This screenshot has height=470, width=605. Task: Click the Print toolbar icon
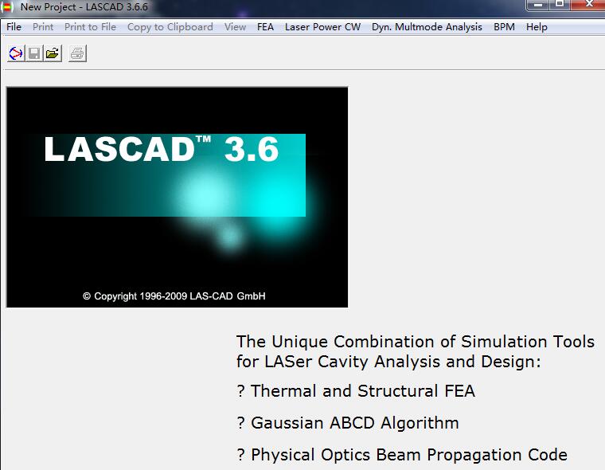click(77, 53)
